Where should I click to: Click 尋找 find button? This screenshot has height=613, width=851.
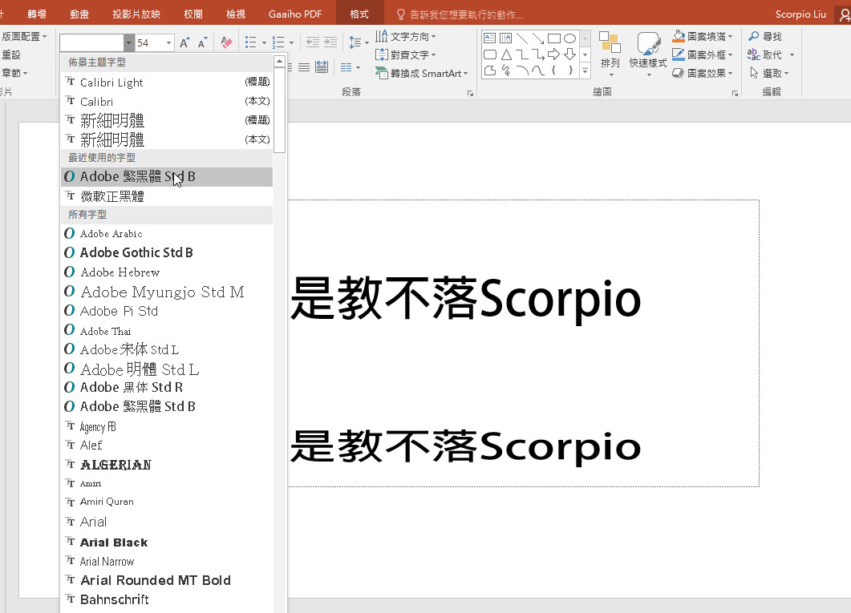[x=765, y=37]
